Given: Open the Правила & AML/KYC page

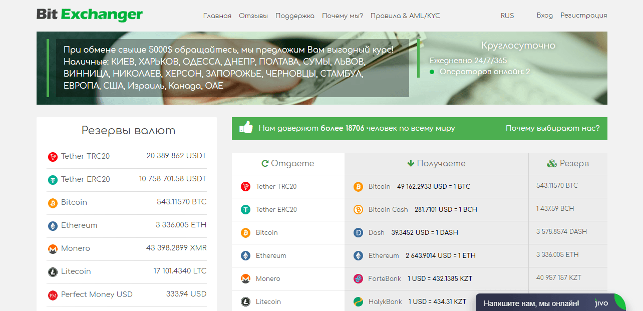Looking at the screenshot, I should [405, 16].
